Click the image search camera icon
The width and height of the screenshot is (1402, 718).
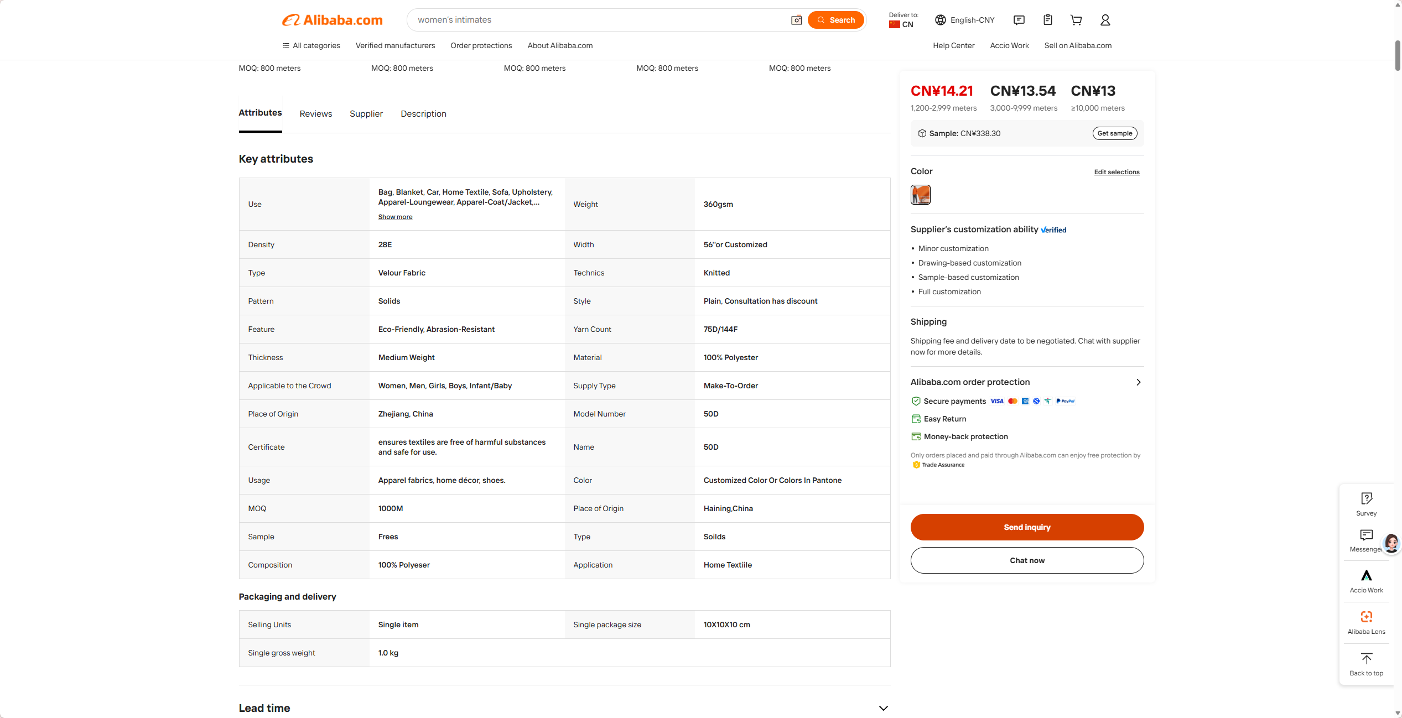796,20
